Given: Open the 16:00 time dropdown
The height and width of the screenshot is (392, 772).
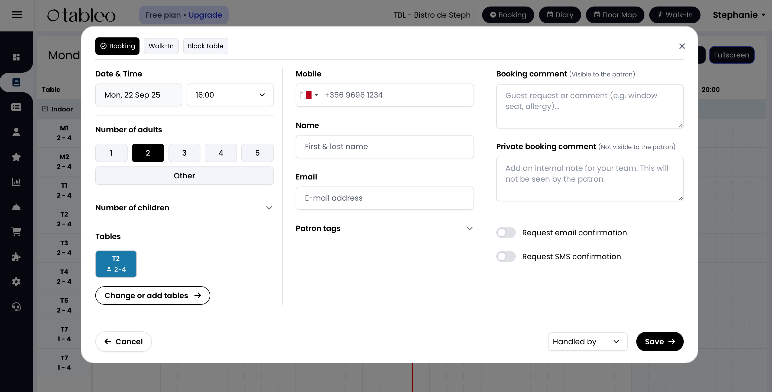Looking at the screenshot, I should click(x=230, y=95).
